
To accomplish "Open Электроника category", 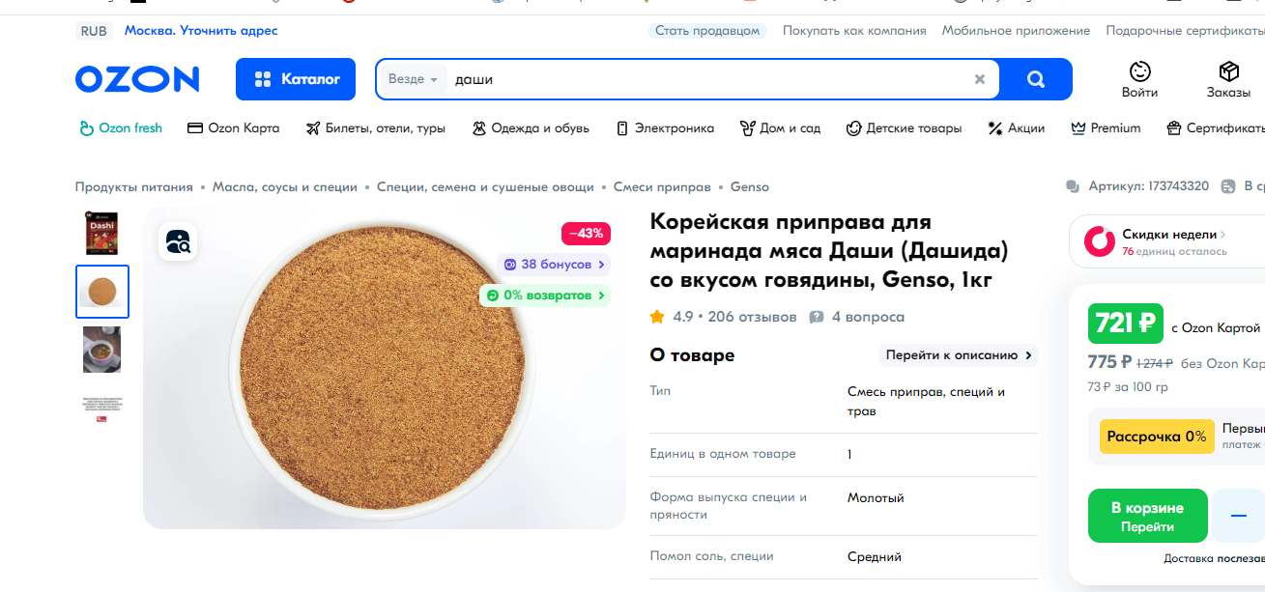I will [x=665, y=128].
